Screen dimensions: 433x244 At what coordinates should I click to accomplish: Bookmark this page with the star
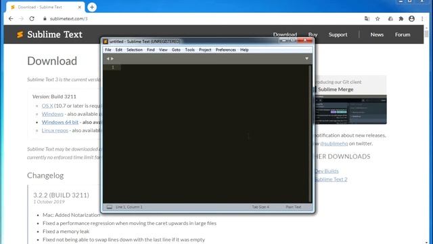[378, 18]
